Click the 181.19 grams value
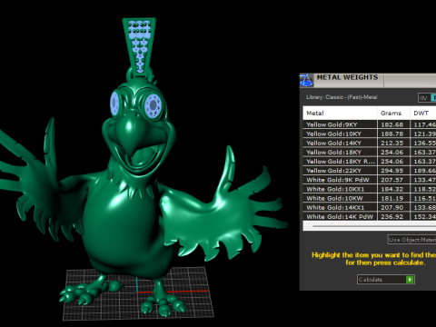This screenshot has width=436, height=327. tap(392, 198)
